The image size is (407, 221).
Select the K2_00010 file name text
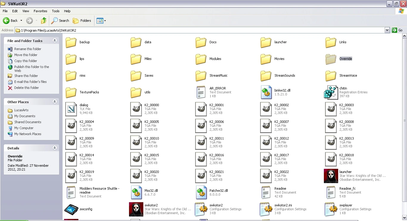click(152, 138)
